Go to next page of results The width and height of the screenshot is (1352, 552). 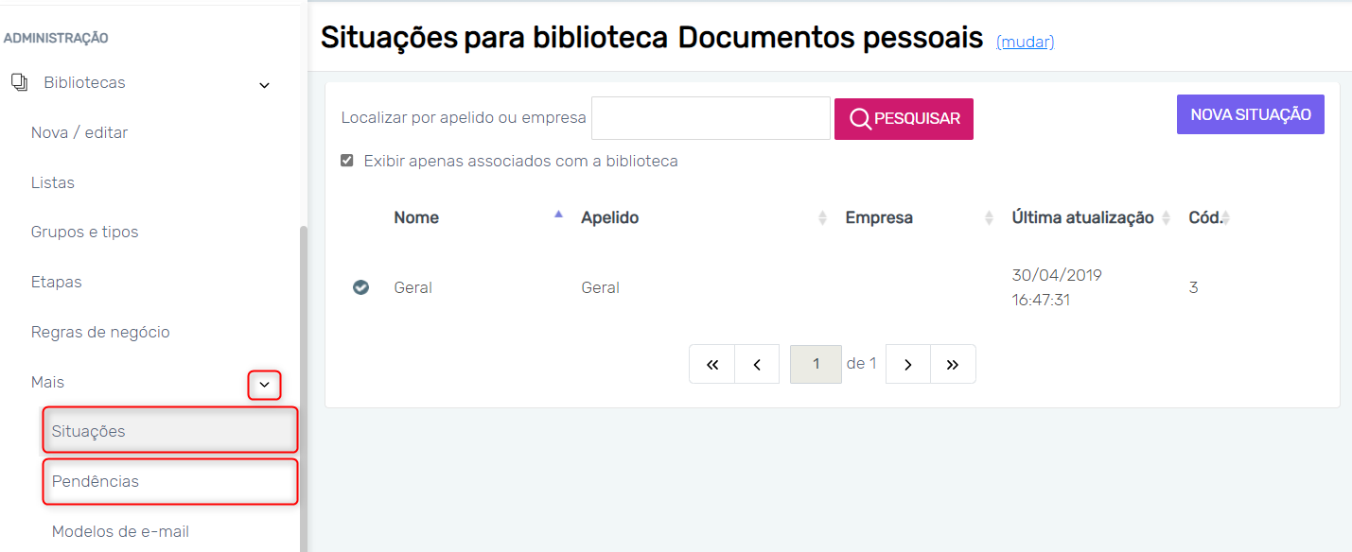coord(908,364)
